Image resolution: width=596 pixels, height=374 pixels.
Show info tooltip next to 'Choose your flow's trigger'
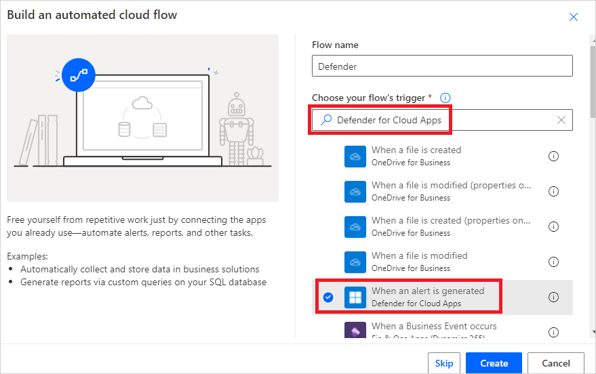pos(445,98)
